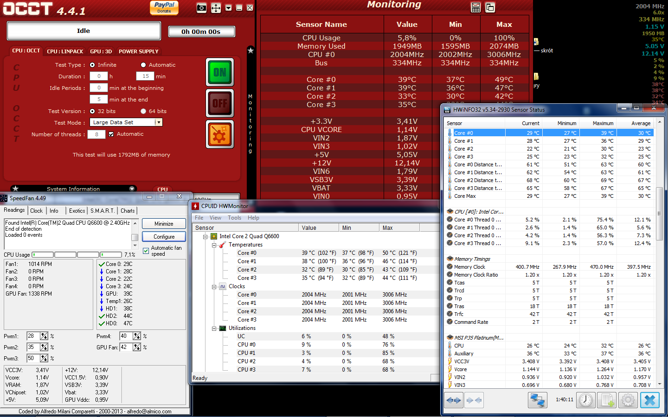Image resolution: width=668 pixels, height=417 pixels.
Task: Open the View menu in HWMonitor
Action: click(x=215, y=218)
